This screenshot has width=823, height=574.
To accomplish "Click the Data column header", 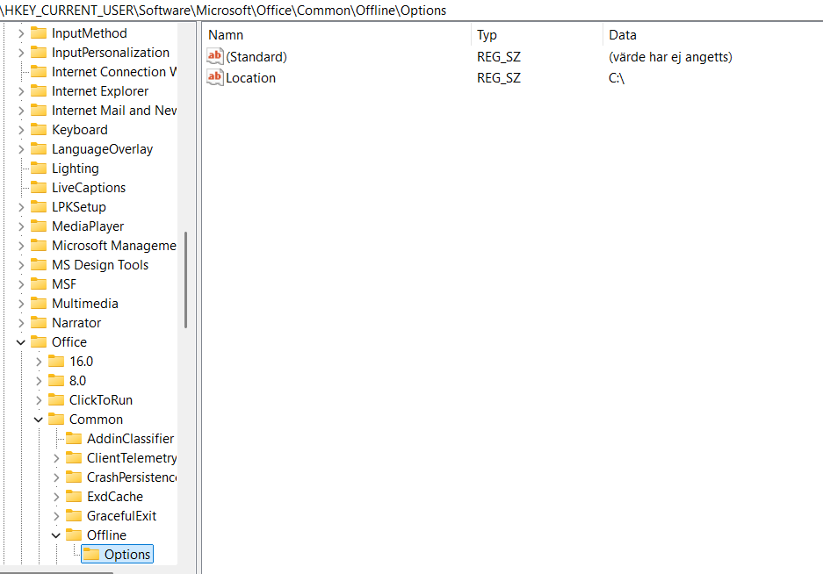I will click(x=713, y=34).
